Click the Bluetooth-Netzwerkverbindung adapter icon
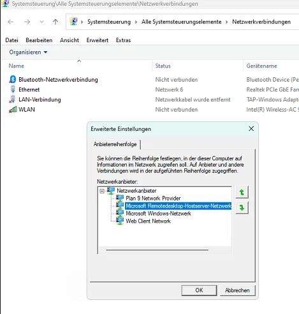The height and width of the screenshot is (314, 299). [13, 79]
